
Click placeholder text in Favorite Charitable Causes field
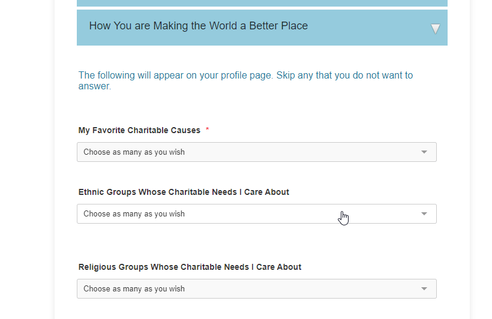pyautogui.click(x=134, y=152)
